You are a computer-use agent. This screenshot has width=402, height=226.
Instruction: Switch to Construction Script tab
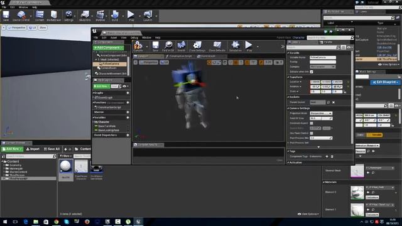tap(180, 56)
